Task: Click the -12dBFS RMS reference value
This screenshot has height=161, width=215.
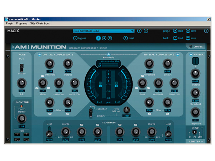Action: pyautogui.click(x=127, y=116)
